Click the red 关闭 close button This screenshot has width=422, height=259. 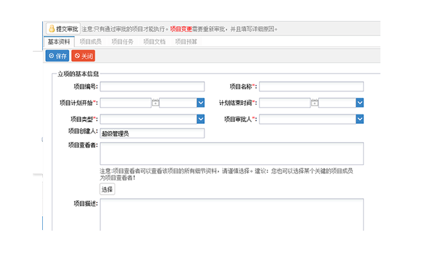pyautogui.click(x=84, y=56)
